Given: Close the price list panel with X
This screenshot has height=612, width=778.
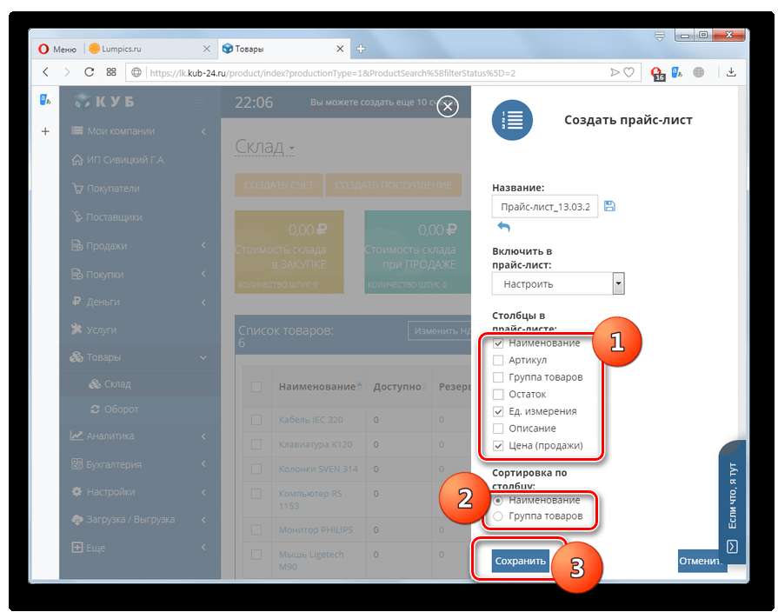Looking at the screenshot, I should point(448,106).
